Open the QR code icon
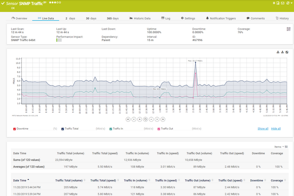Viewport: 294px width, 196px height. tap(288, 29)
